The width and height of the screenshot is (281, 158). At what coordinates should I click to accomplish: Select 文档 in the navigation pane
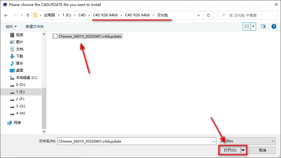(19, 49)
